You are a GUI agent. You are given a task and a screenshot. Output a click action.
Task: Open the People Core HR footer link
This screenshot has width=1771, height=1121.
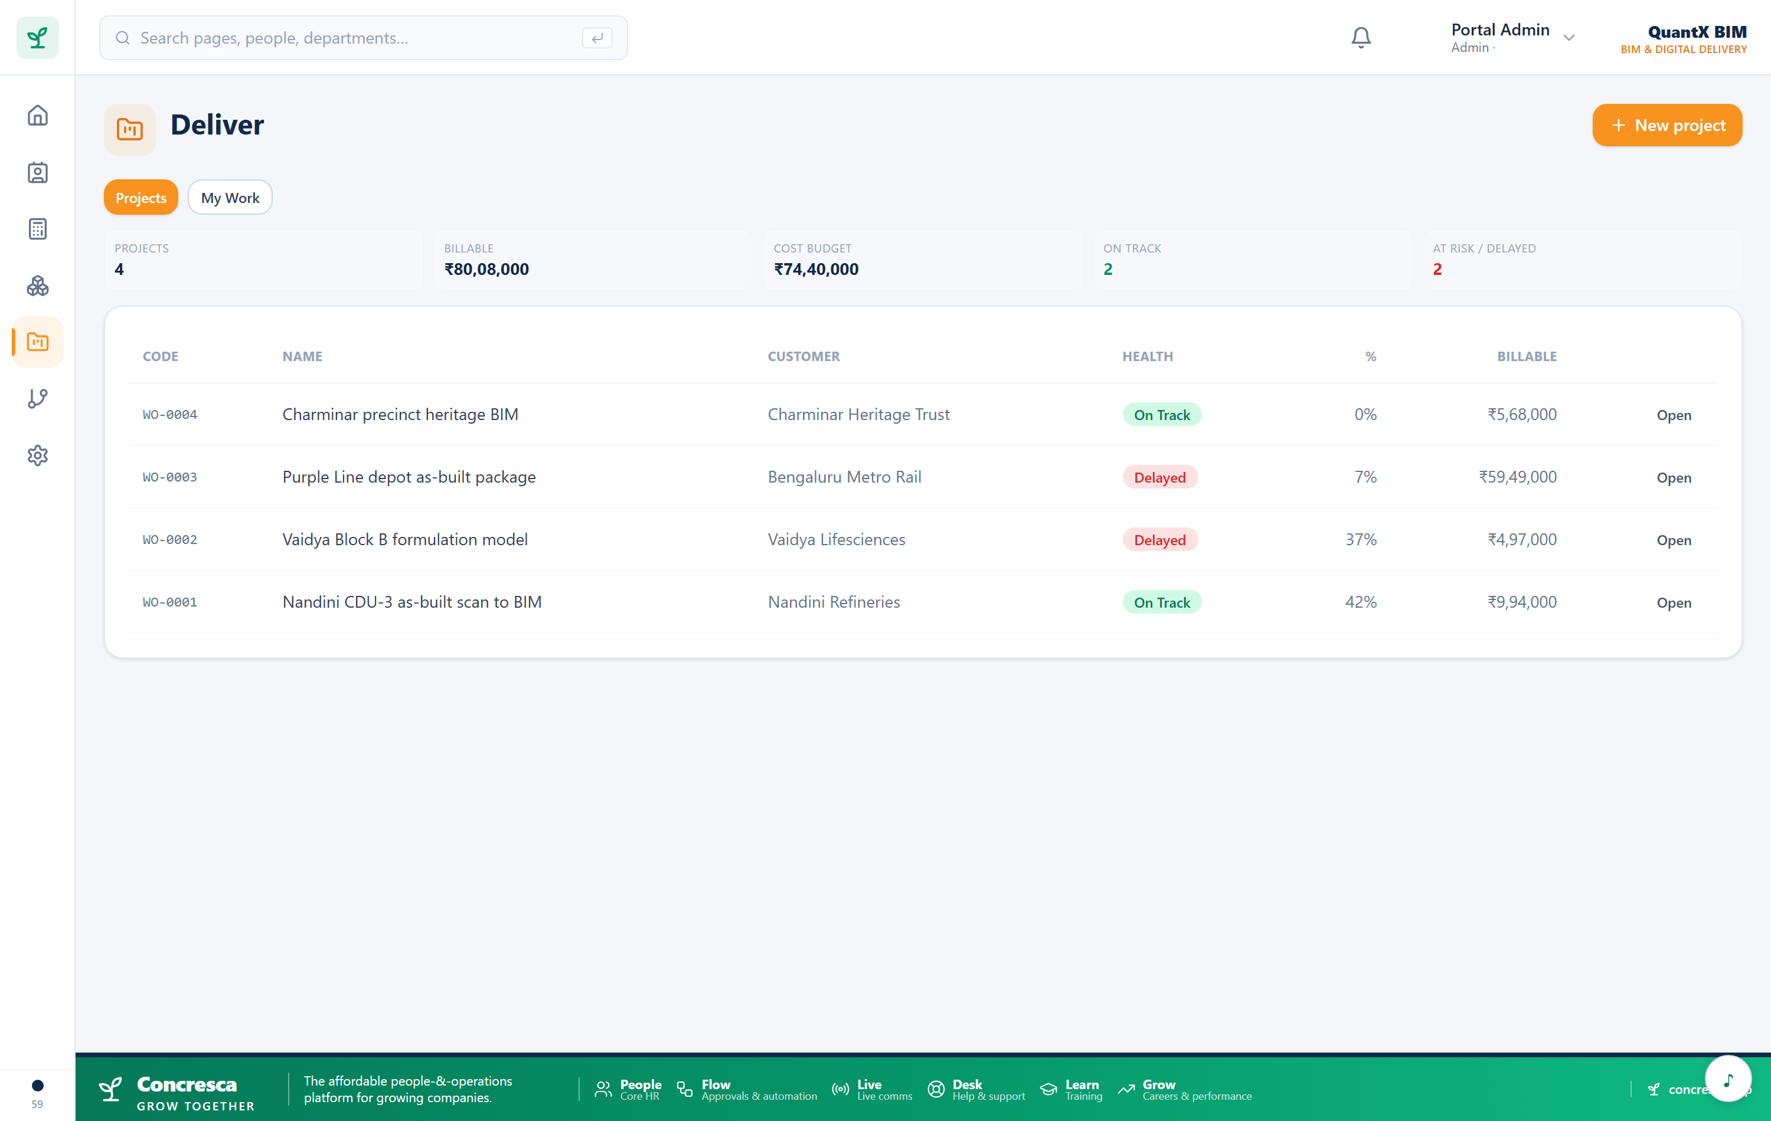[628, 1089]
